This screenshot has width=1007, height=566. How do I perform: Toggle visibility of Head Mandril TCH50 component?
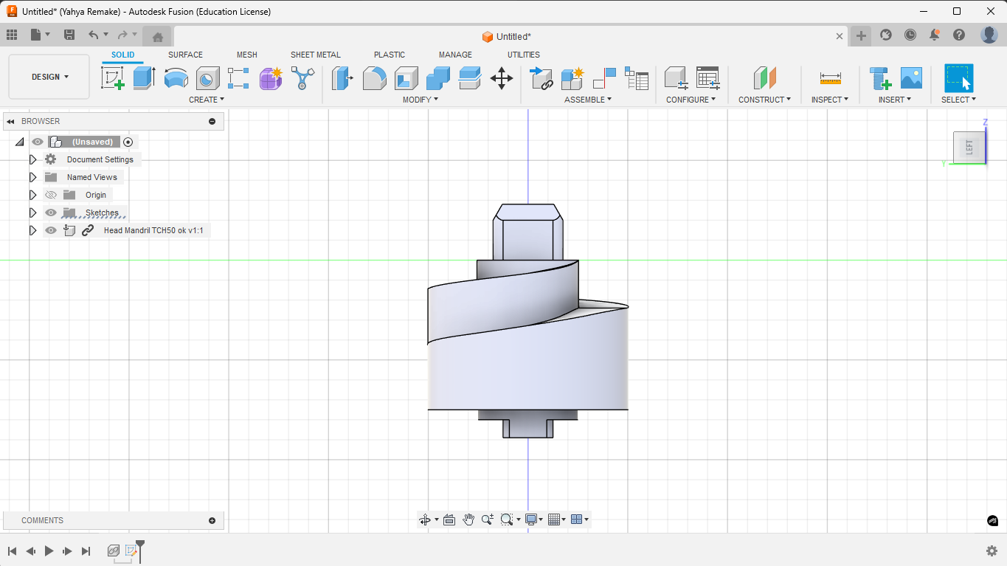click(x=50, y=230)
